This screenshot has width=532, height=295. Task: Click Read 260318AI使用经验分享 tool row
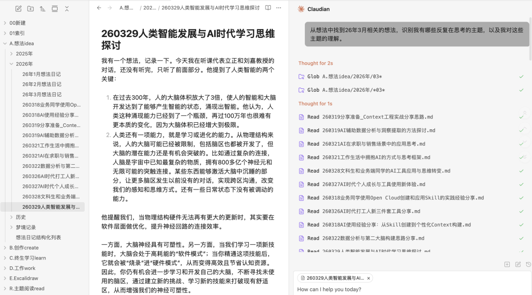[x=411, y=225]
